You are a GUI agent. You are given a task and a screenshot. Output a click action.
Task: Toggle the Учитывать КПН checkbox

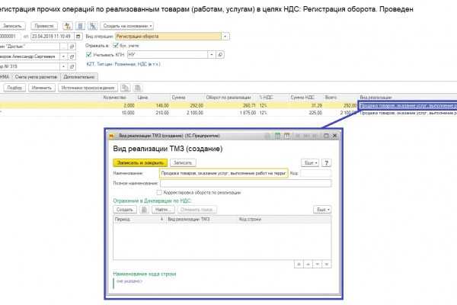click(88, 54)
